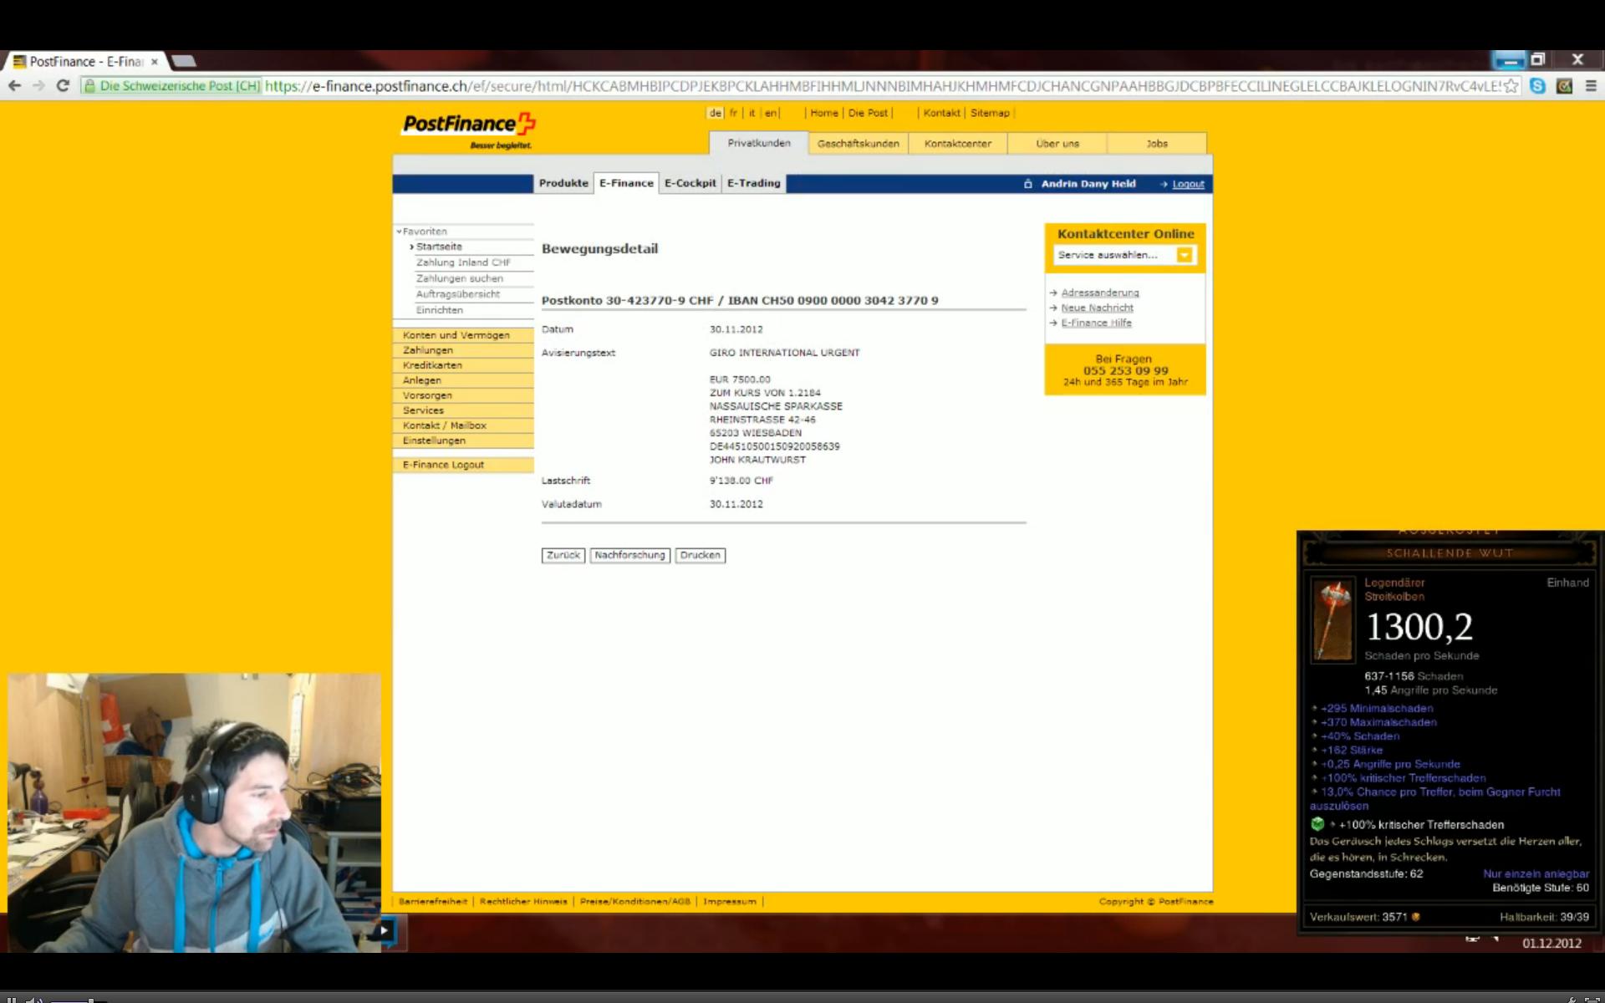Click the Zurück button
1605x1003 pixels.
pyautogui.click(x=563, y=555)
